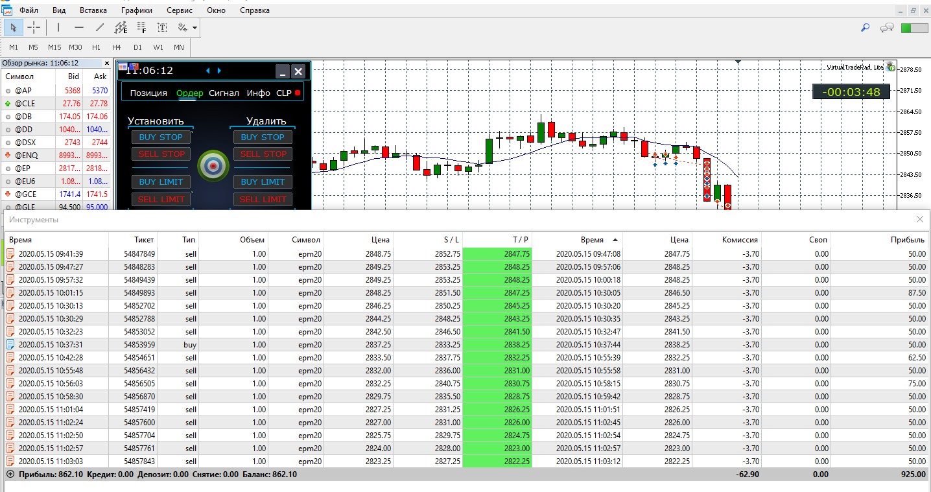Activate the crosshair tool
The image size is (931, 492).
coord(34,27)
